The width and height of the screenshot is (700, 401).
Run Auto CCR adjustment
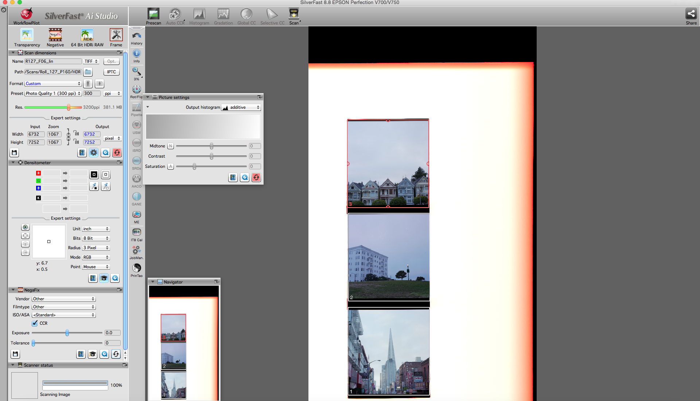point(175,16)
